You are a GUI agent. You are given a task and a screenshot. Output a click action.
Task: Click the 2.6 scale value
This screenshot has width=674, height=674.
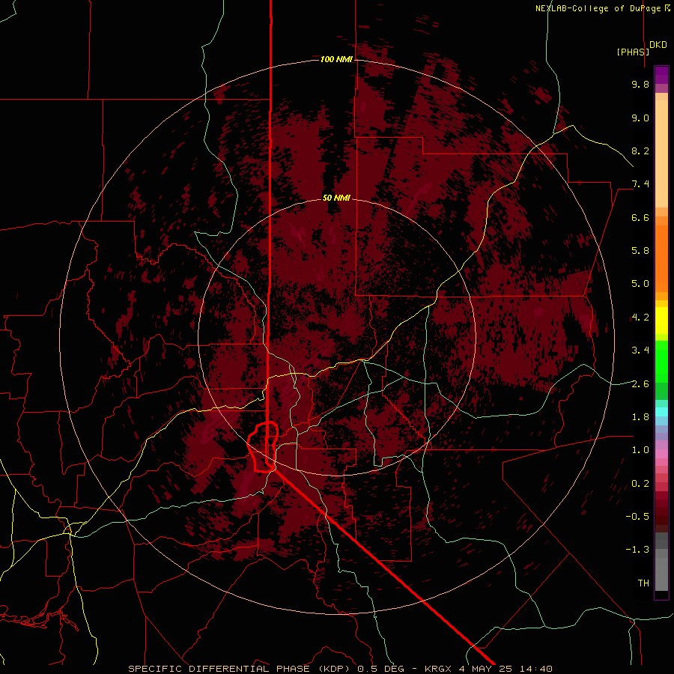[x=640, y=384]
